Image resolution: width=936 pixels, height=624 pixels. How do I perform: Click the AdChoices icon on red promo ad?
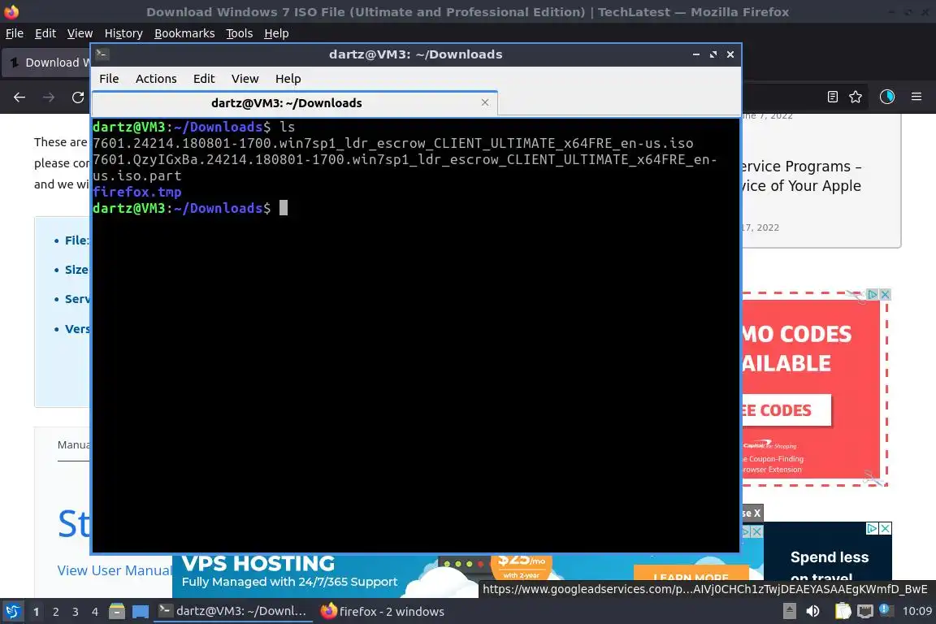(x=873, y=294)
